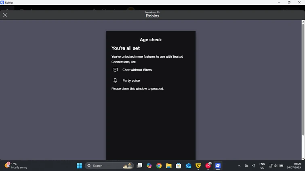The width and height of the screenshot is (305, 171).
Task: Open Outlook from the taskbar
Action: point(188,166)
